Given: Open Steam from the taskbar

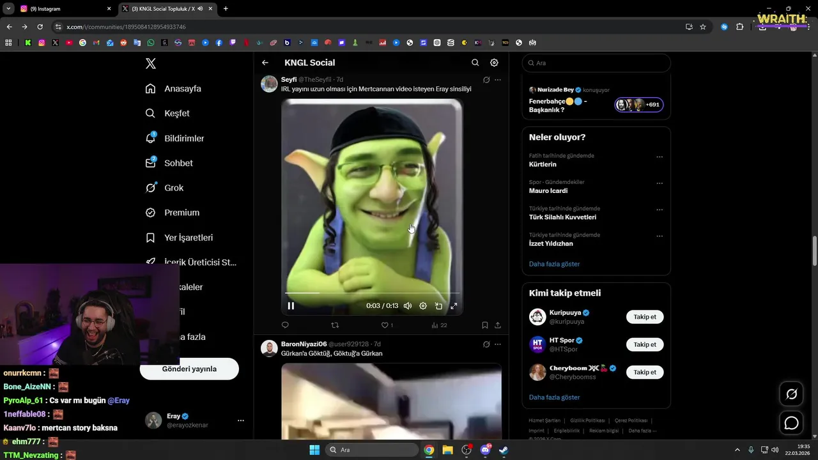Looking at the screenshot, I should tap(504, 450).
